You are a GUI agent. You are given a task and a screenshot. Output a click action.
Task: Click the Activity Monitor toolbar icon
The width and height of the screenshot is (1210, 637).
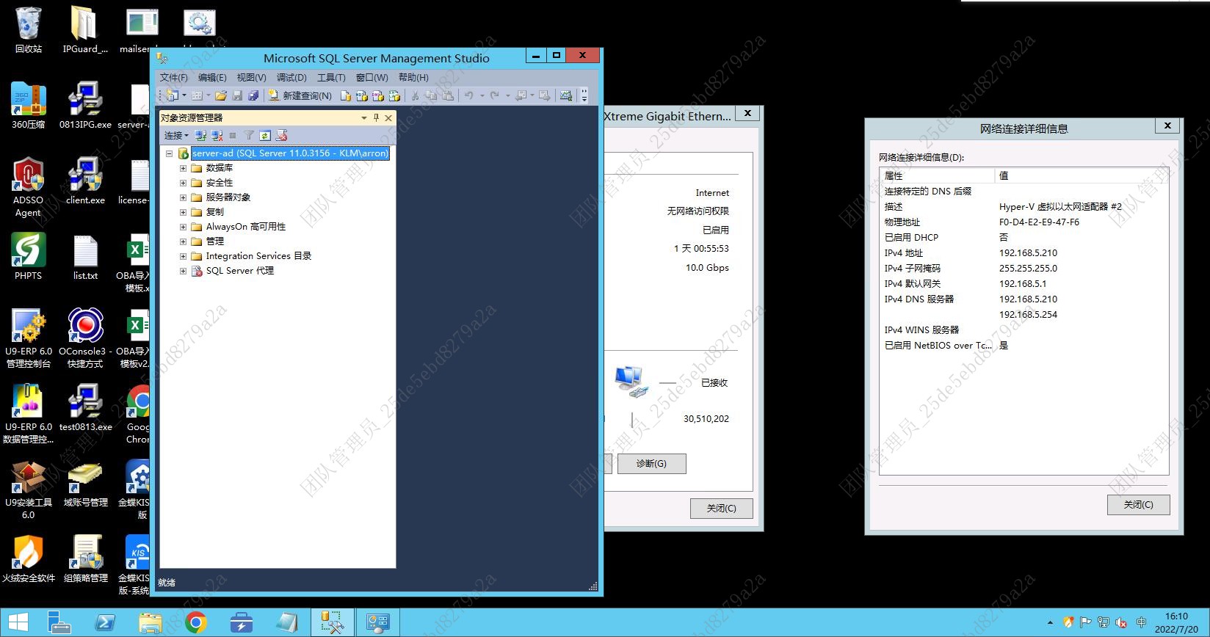point(565,95)
